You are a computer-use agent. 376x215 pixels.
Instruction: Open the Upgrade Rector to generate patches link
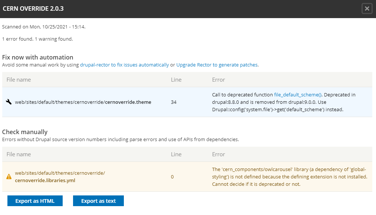click(x=217, y=65)
